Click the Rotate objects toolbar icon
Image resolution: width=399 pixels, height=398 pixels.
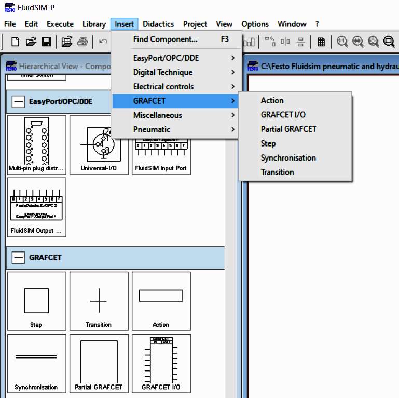tap(270, 41)
